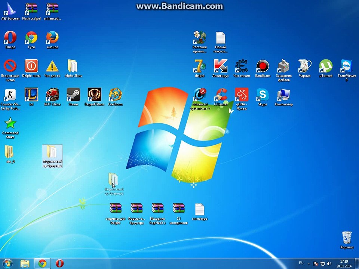The height and width of the screenshot is (269, 359).
Task: Select the µTorrent shortcut
Action: pyautogui.click(x=326, y=68)
